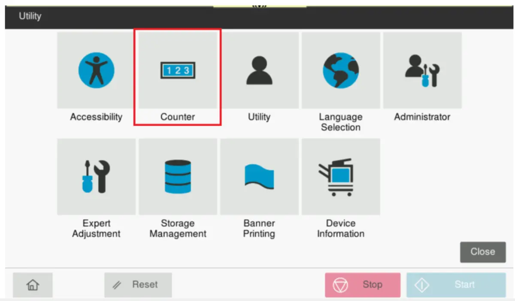
Task: Tap the Banner Printing blue banner icon
Action: pos(259,176)
